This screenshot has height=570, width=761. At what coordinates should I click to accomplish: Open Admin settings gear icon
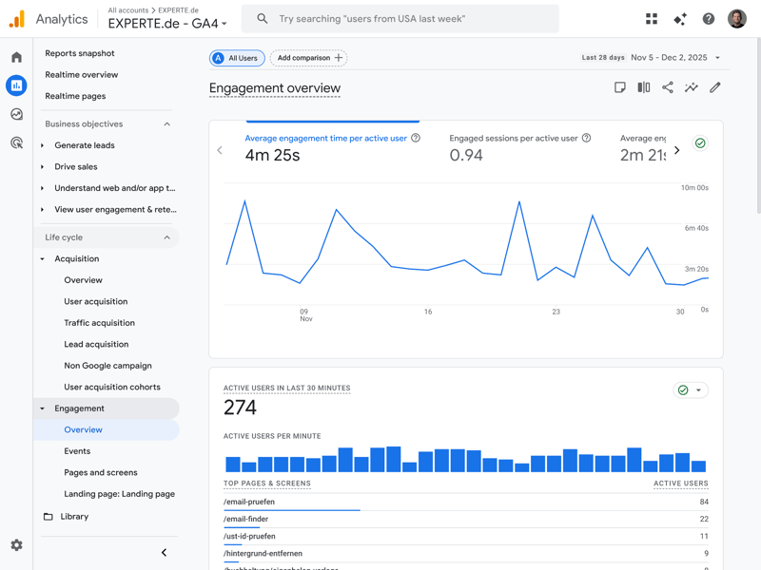(16, 545)
